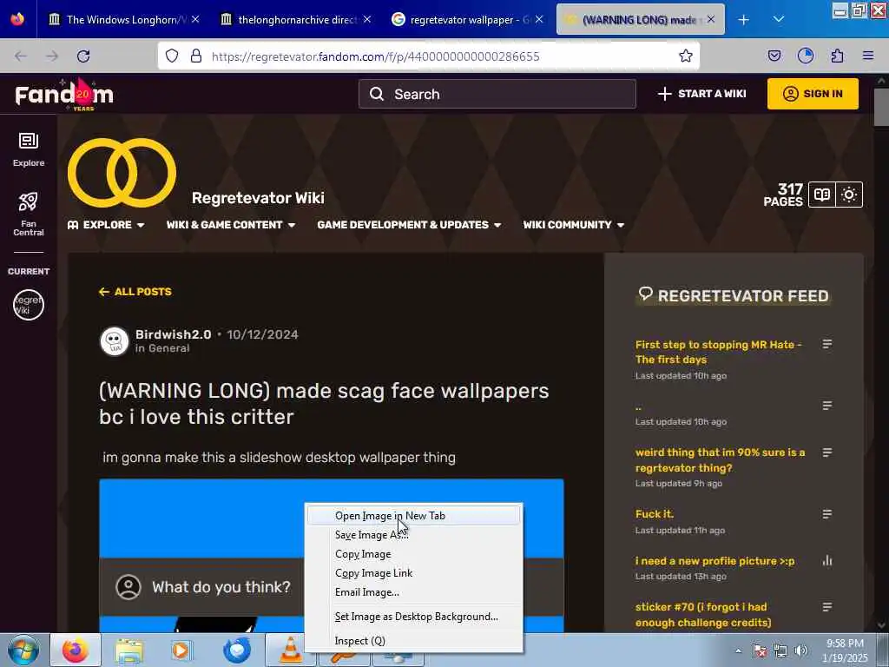The width and height of the screenshot is (889, 667).
Task: Bookmark this page with star icon
Action: (x=686, y=56)
